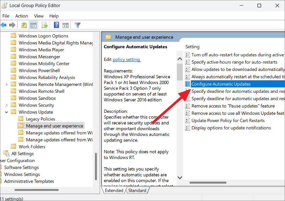Minimize the Local Group Policy Editor window

point(241,6)
